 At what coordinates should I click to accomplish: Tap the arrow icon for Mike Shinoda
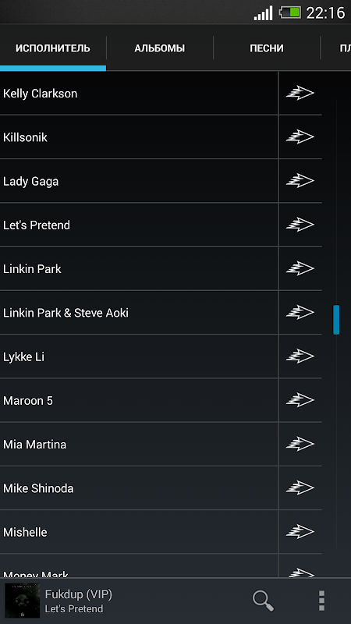[300, 487]
